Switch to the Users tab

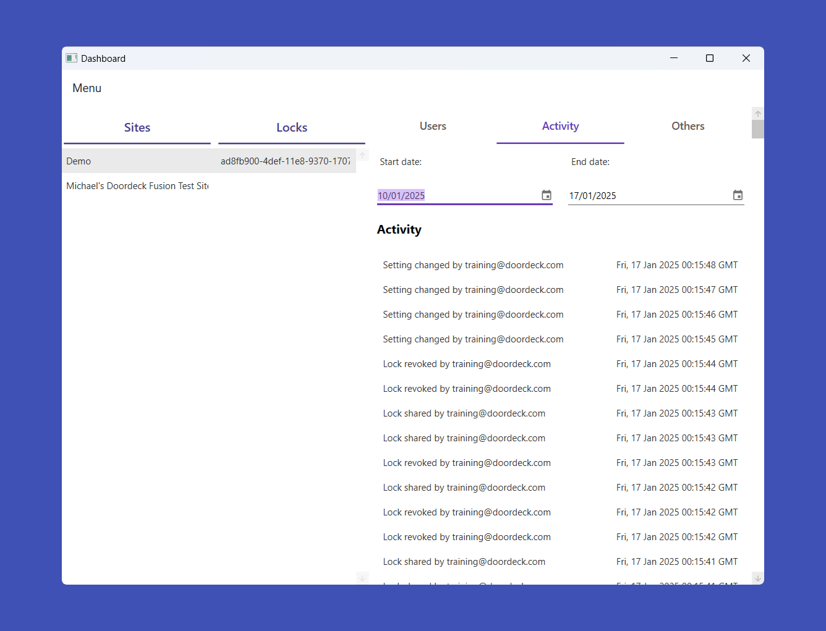point(432,126)
